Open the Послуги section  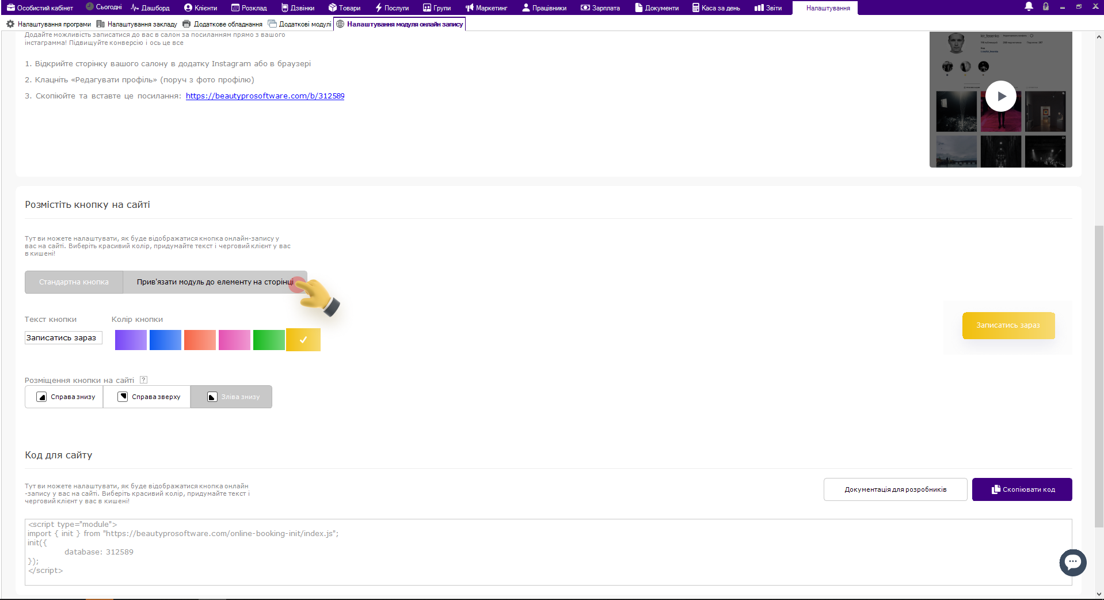click(x=392, y=7)
